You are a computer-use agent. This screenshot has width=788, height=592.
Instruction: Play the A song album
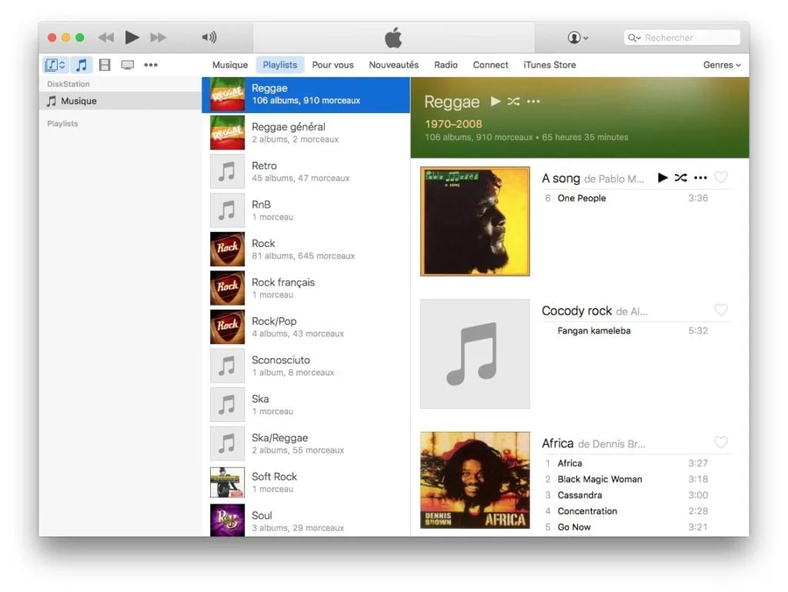(663, 177)
